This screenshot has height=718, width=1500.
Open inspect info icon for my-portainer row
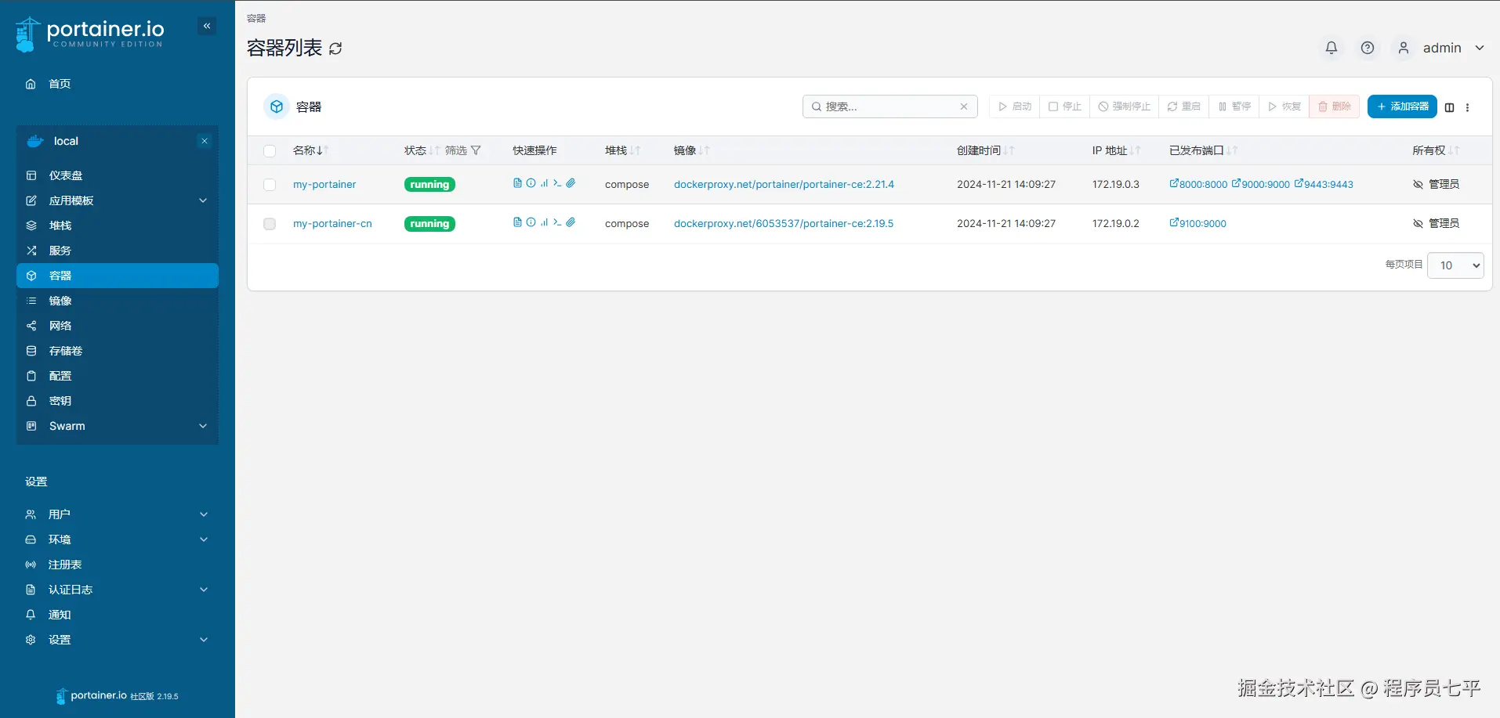click(531, 183)
